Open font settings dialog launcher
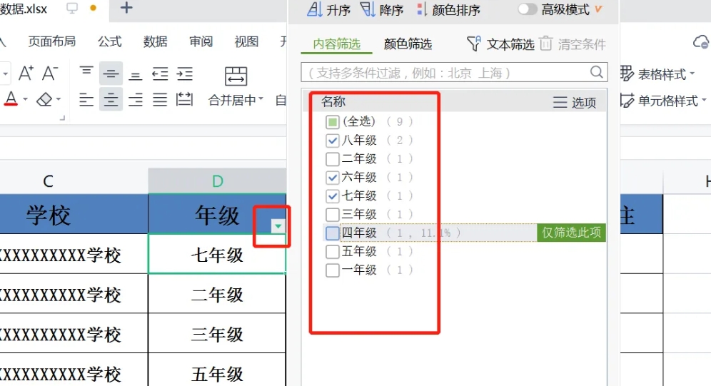The height and width of the screenshot is (386, 711). pos(63,118)
